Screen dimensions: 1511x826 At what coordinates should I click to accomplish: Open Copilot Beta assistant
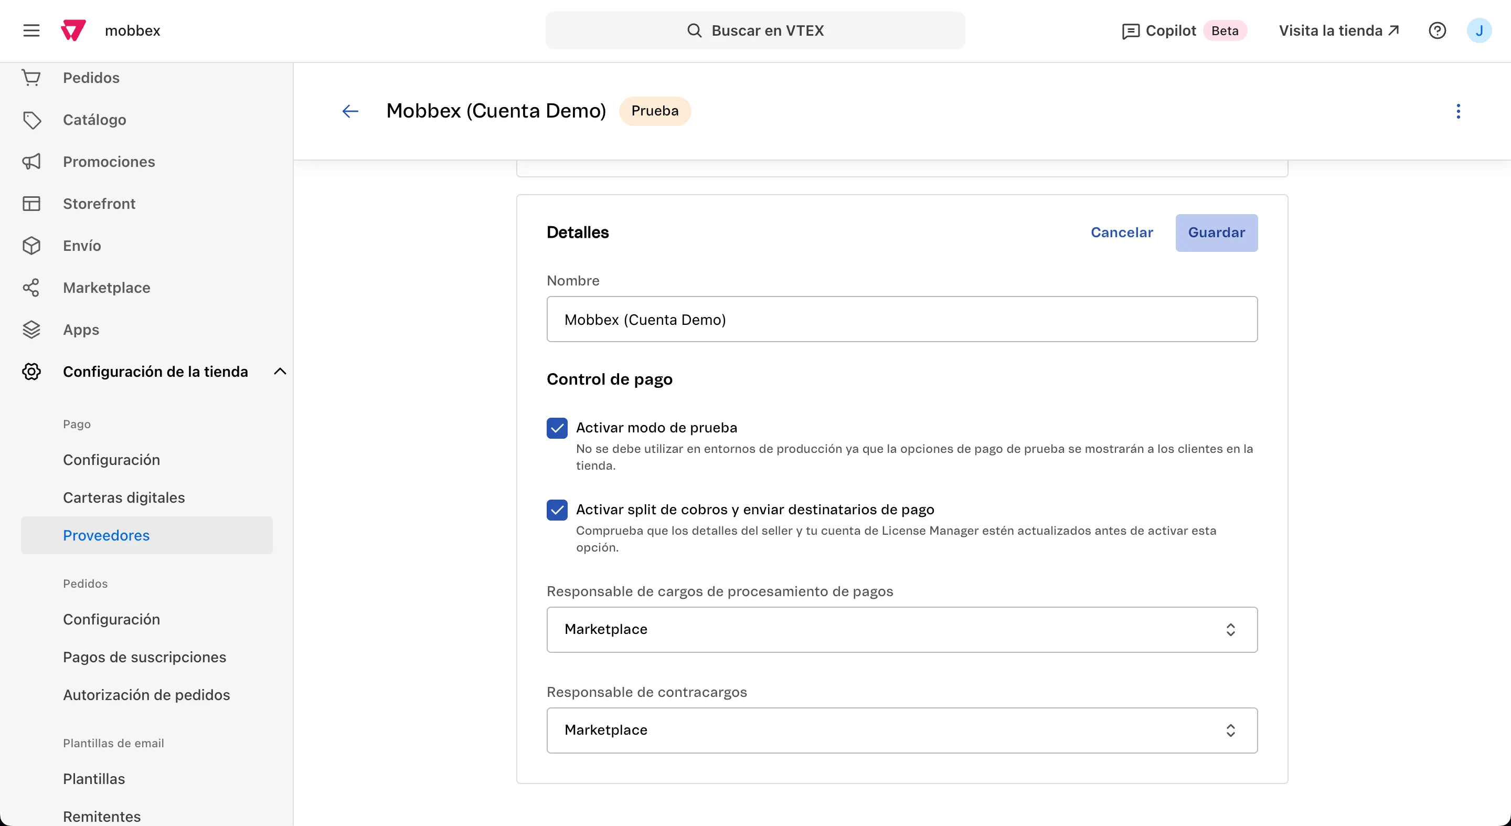click(x=1184, y=30)
